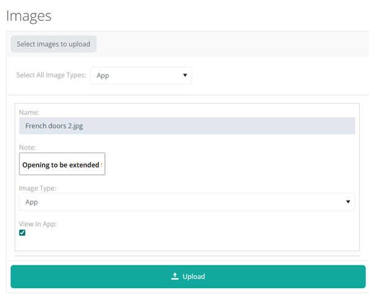
Task: Expand the Image Type dropdown showing App
Action: pos(187,202)
